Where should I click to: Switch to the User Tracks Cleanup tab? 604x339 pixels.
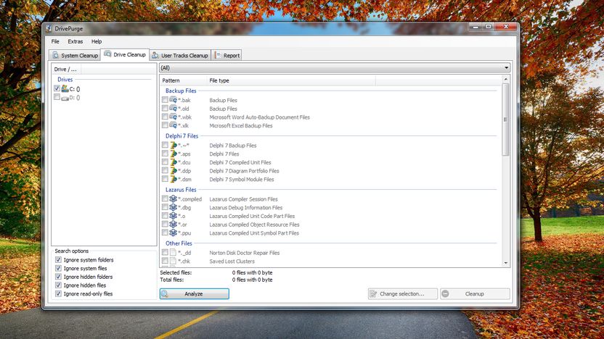(180, 55)
